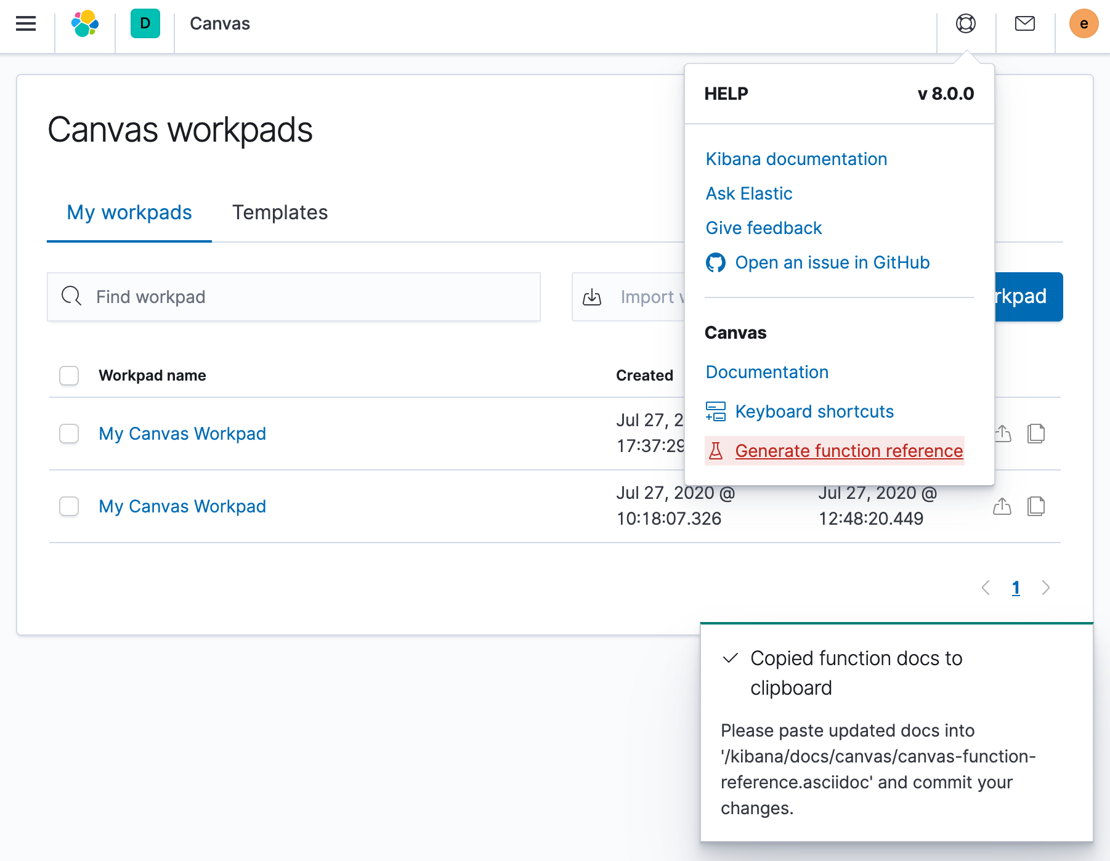1110x861 pixels.
Task: Click the Canvas workpads heading
Action: 180,130
